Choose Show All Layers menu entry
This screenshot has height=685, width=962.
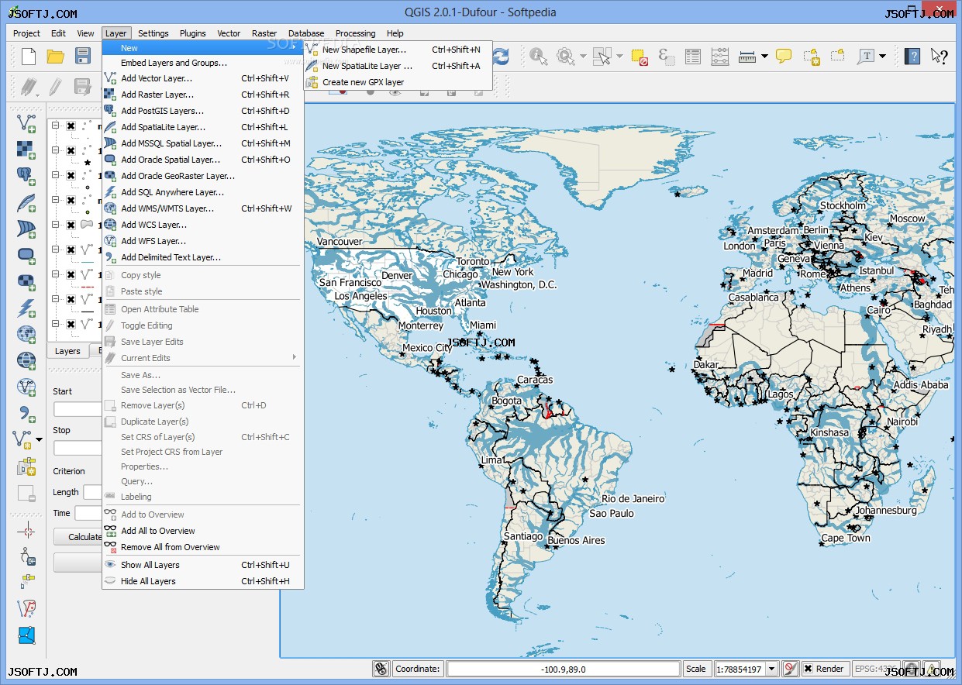[x=202, y=565]
